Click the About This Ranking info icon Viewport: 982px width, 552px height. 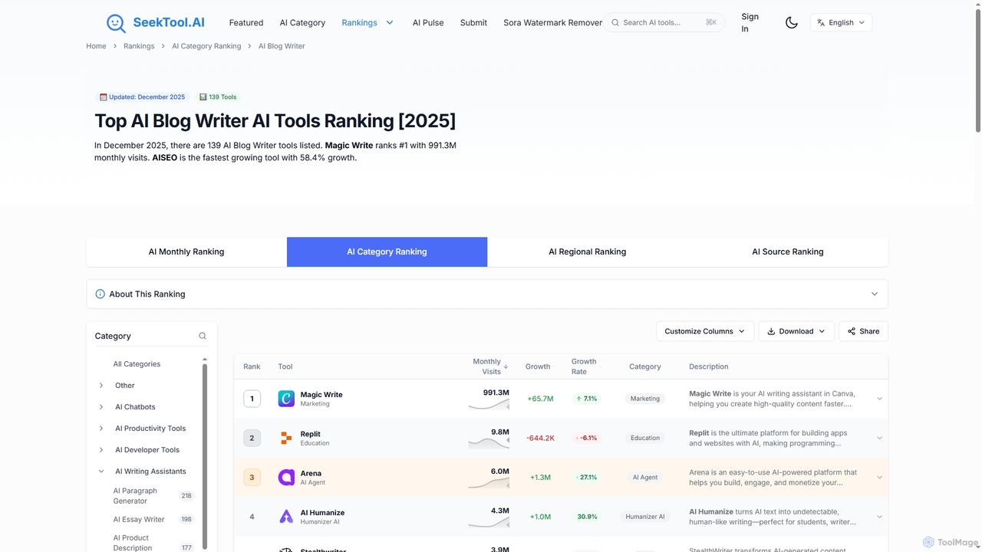(x=100, y=294)
